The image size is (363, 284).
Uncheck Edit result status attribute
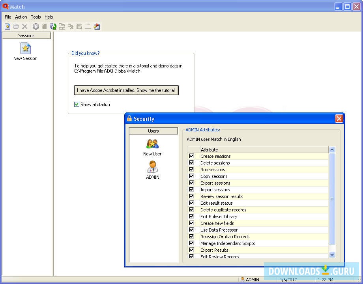191,203
